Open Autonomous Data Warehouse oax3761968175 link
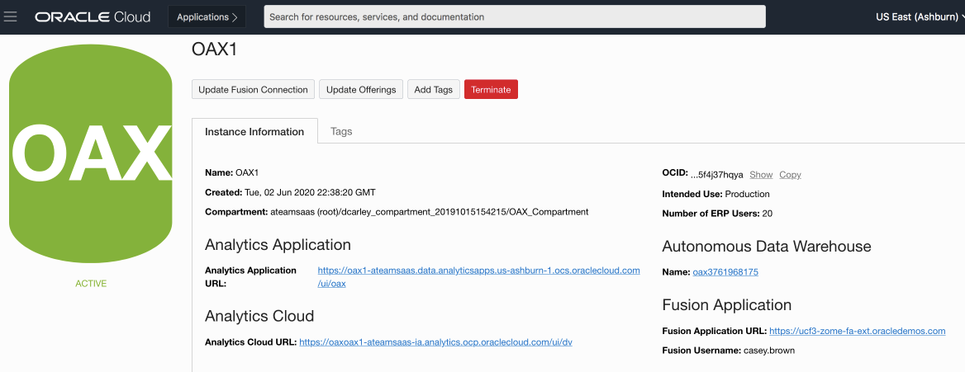Viewport: 965px width, 372px height. click(x=725, y=271)
